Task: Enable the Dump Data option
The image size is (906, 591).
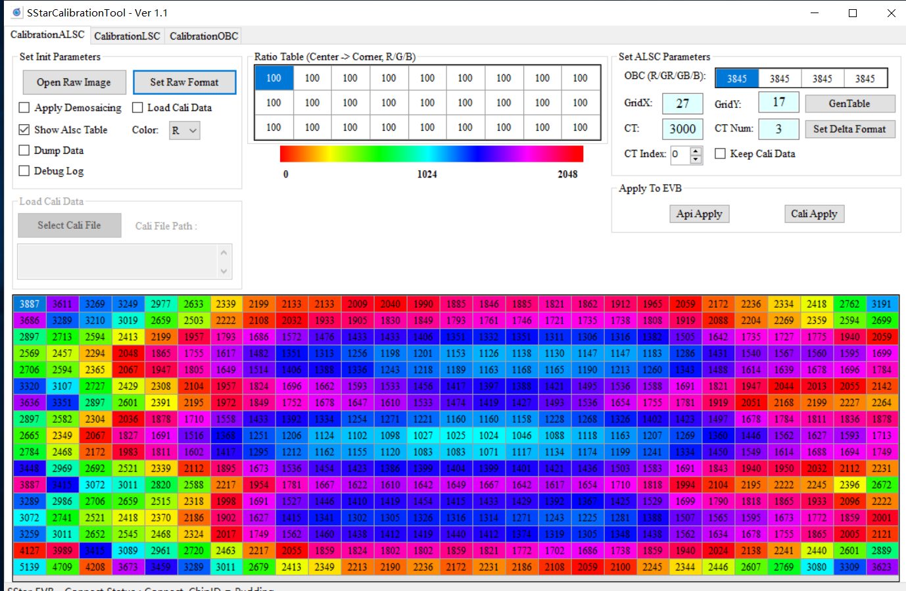Action: click(x=24, y=150)
